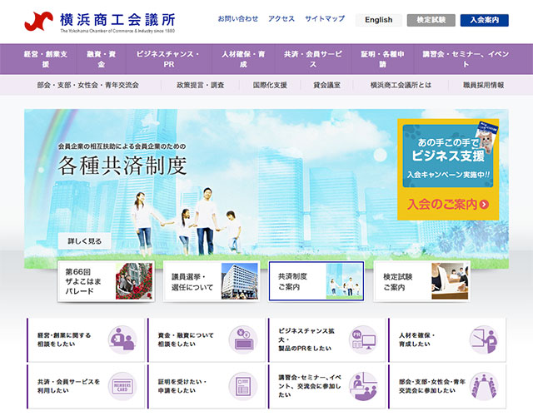Image resolution: width=533 pixels, height=416 pixels.
Task: Open 講習会・セミナー、イベント menu
Action: tap(466, 59)
